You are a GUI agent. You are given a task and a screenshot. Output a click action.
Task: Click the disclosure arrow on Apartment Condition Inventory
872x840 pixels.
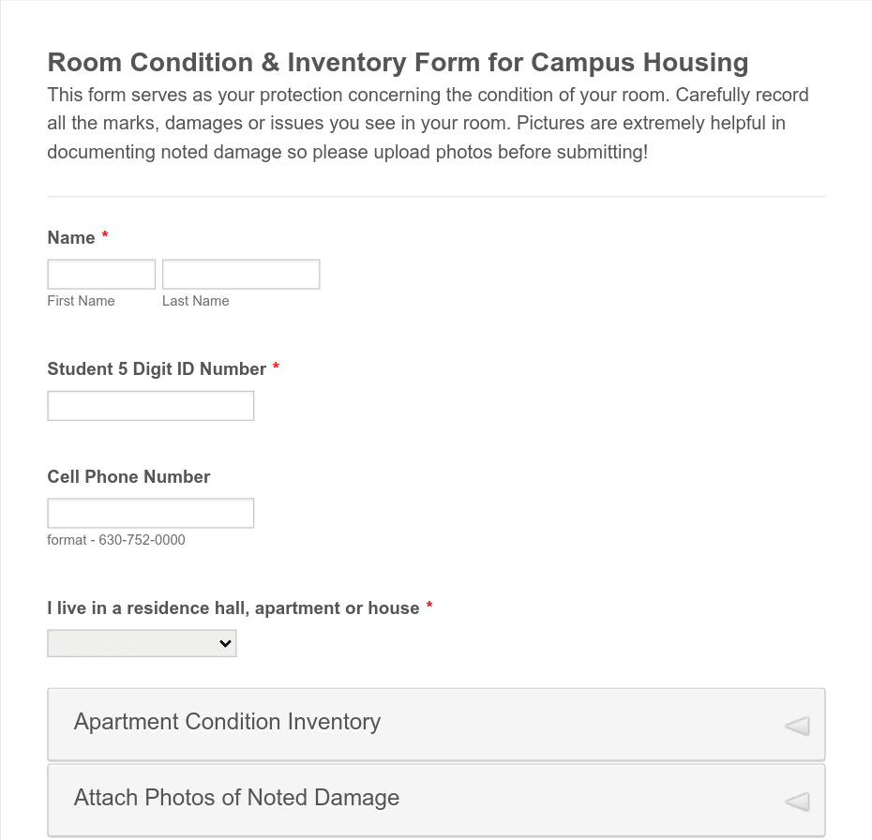[796, 725]
